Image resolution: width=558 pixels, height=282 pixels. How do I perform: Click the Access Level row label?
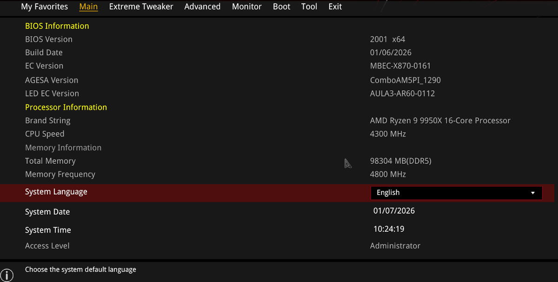click(x=47, y=246)
